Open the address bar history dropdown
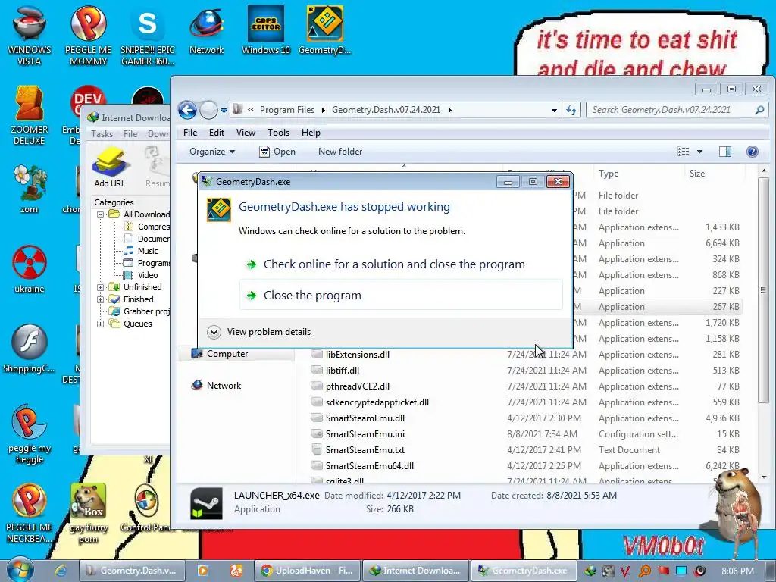 click(554, 110)
